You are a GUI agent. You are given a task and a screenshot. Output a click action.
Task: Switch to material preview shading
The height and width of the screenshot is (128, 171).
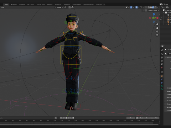153,7
